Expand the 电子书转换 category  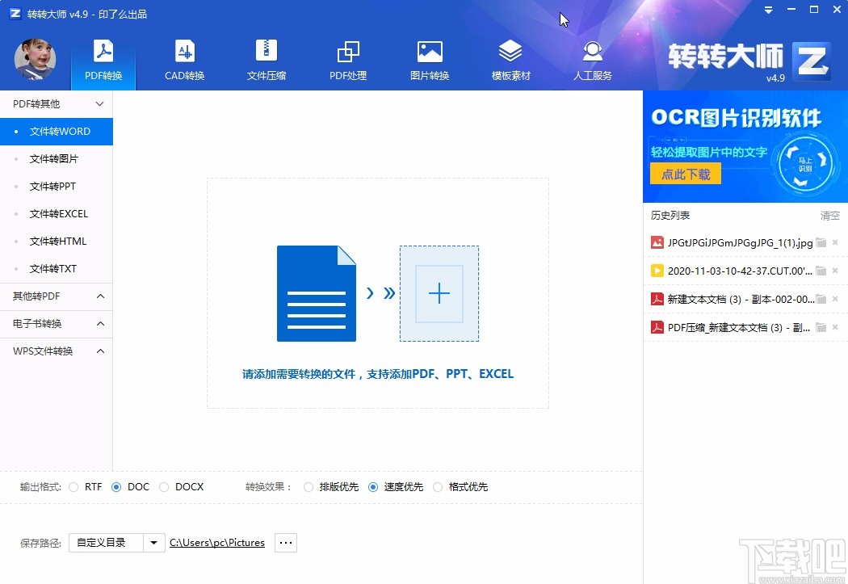57,323
